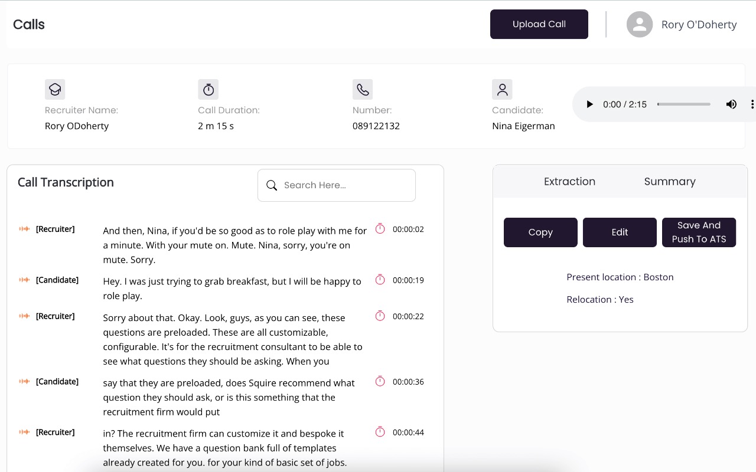Click the Copy button
Screen dimensions: 756x472
click(x=540, y=232)
